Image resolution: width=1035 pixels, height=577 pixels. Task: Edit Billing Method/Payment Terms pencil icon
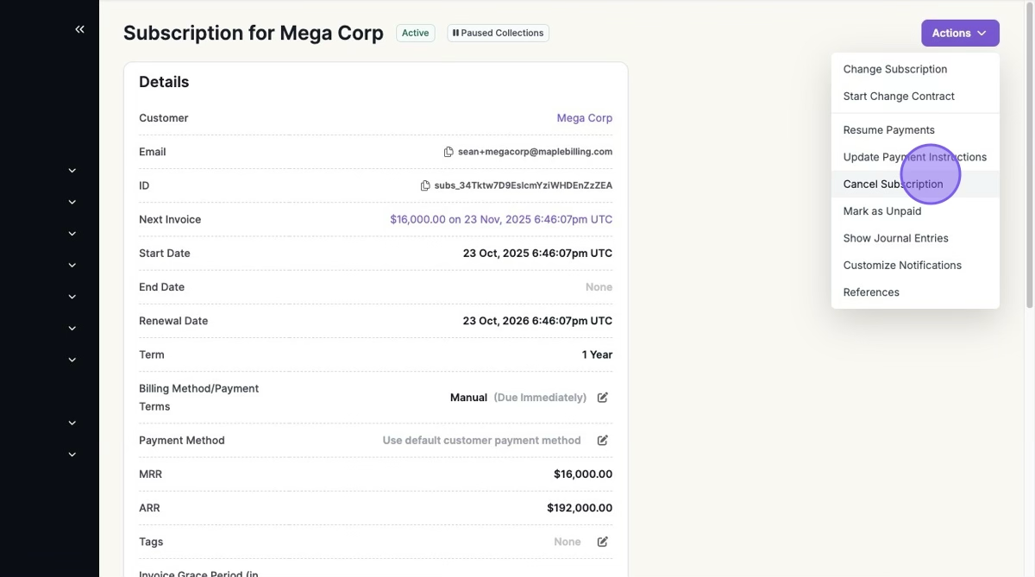(x=603, y=398)
